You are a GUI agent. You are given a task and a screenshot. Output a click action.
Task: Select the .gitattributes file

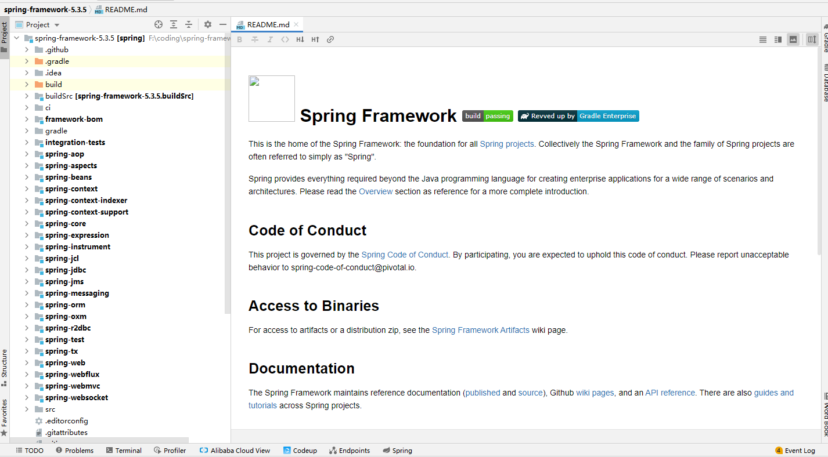click(x=66, y=433)
